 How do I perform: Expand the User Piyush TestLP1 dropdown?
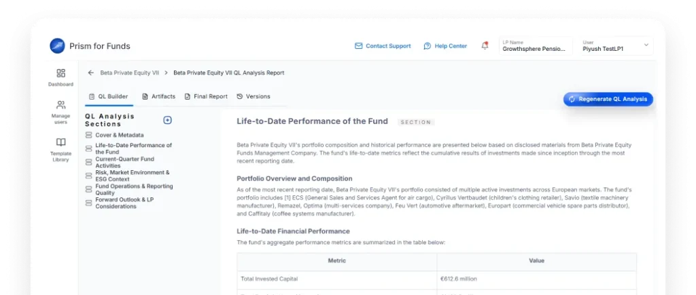click(x=645, y=45)
